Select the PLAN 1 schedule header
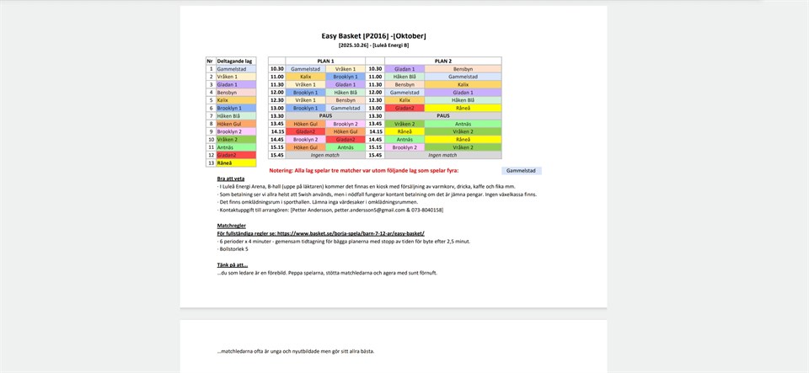This screenshot has height=373, width=809. pos(325,61)
